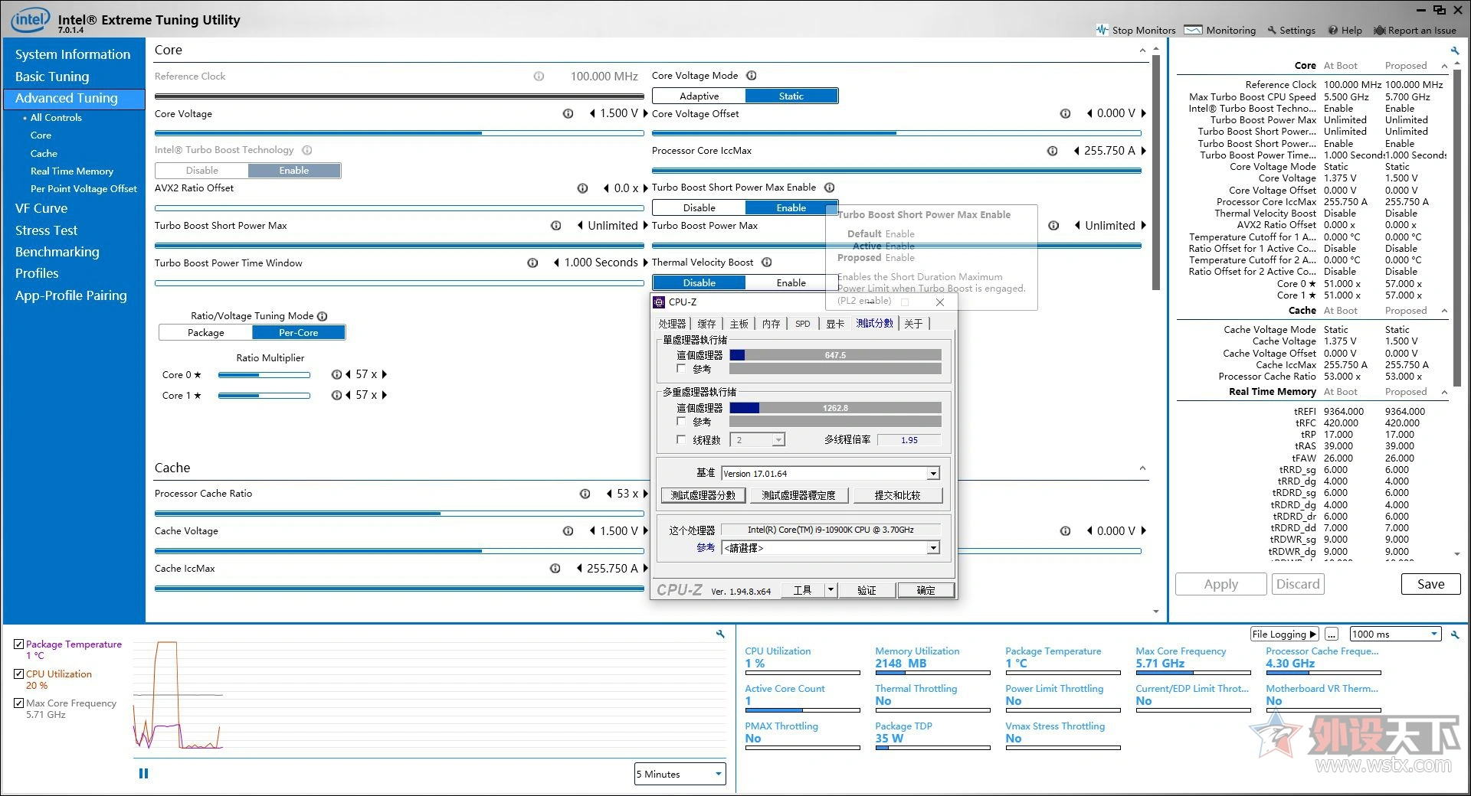The image size is (1471, 796).
Task: Open info icon for Turbo Boost Power Time Window
Action: pyautogui.click(x=532, y=263)
